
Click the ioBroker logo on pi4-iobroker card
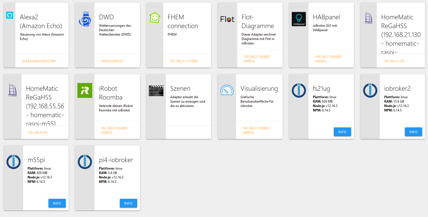pyautogui.click(x=85, y=162)
